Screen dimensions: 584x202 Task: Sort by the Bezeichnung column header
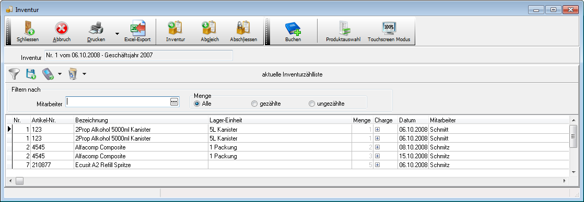click(x=141, y=120)
